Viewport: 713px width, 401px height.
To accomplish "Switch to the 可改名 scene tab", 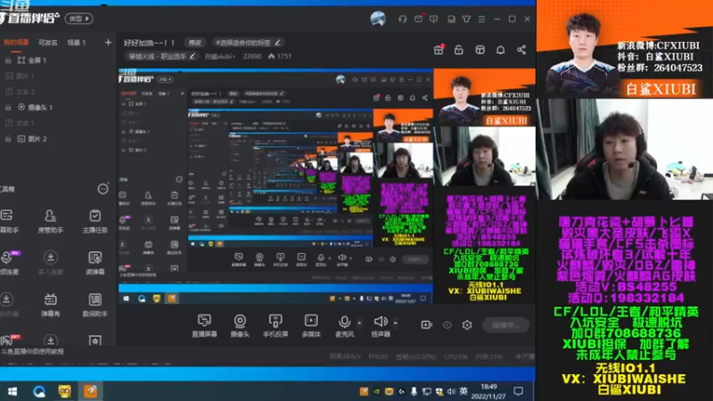I will tap(48, 42).
